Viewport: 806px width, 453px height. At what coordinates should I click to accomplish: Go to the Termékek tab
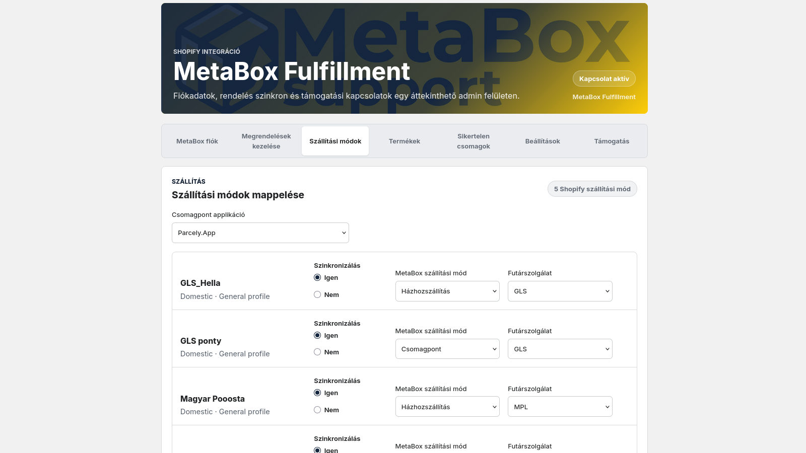click(x=405, y=141)
